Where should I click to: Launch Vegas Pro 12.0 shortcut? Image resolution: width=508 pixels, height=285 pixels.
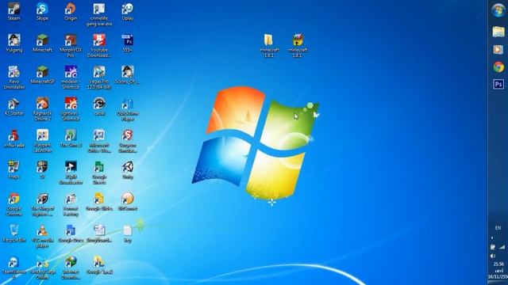click(x=99, y=78)
